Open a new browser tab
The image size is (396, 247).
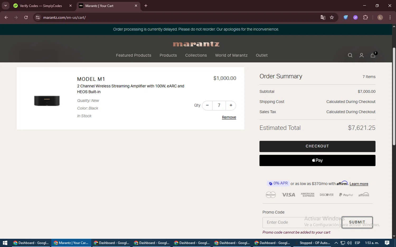[x=146, y=6]
